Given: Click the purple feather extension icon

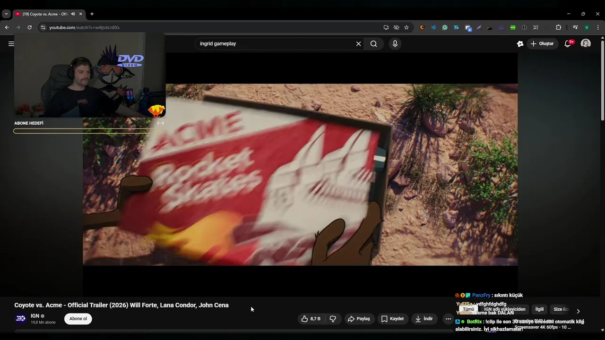Looking at the screenshot, I should [x=479, y=27].
